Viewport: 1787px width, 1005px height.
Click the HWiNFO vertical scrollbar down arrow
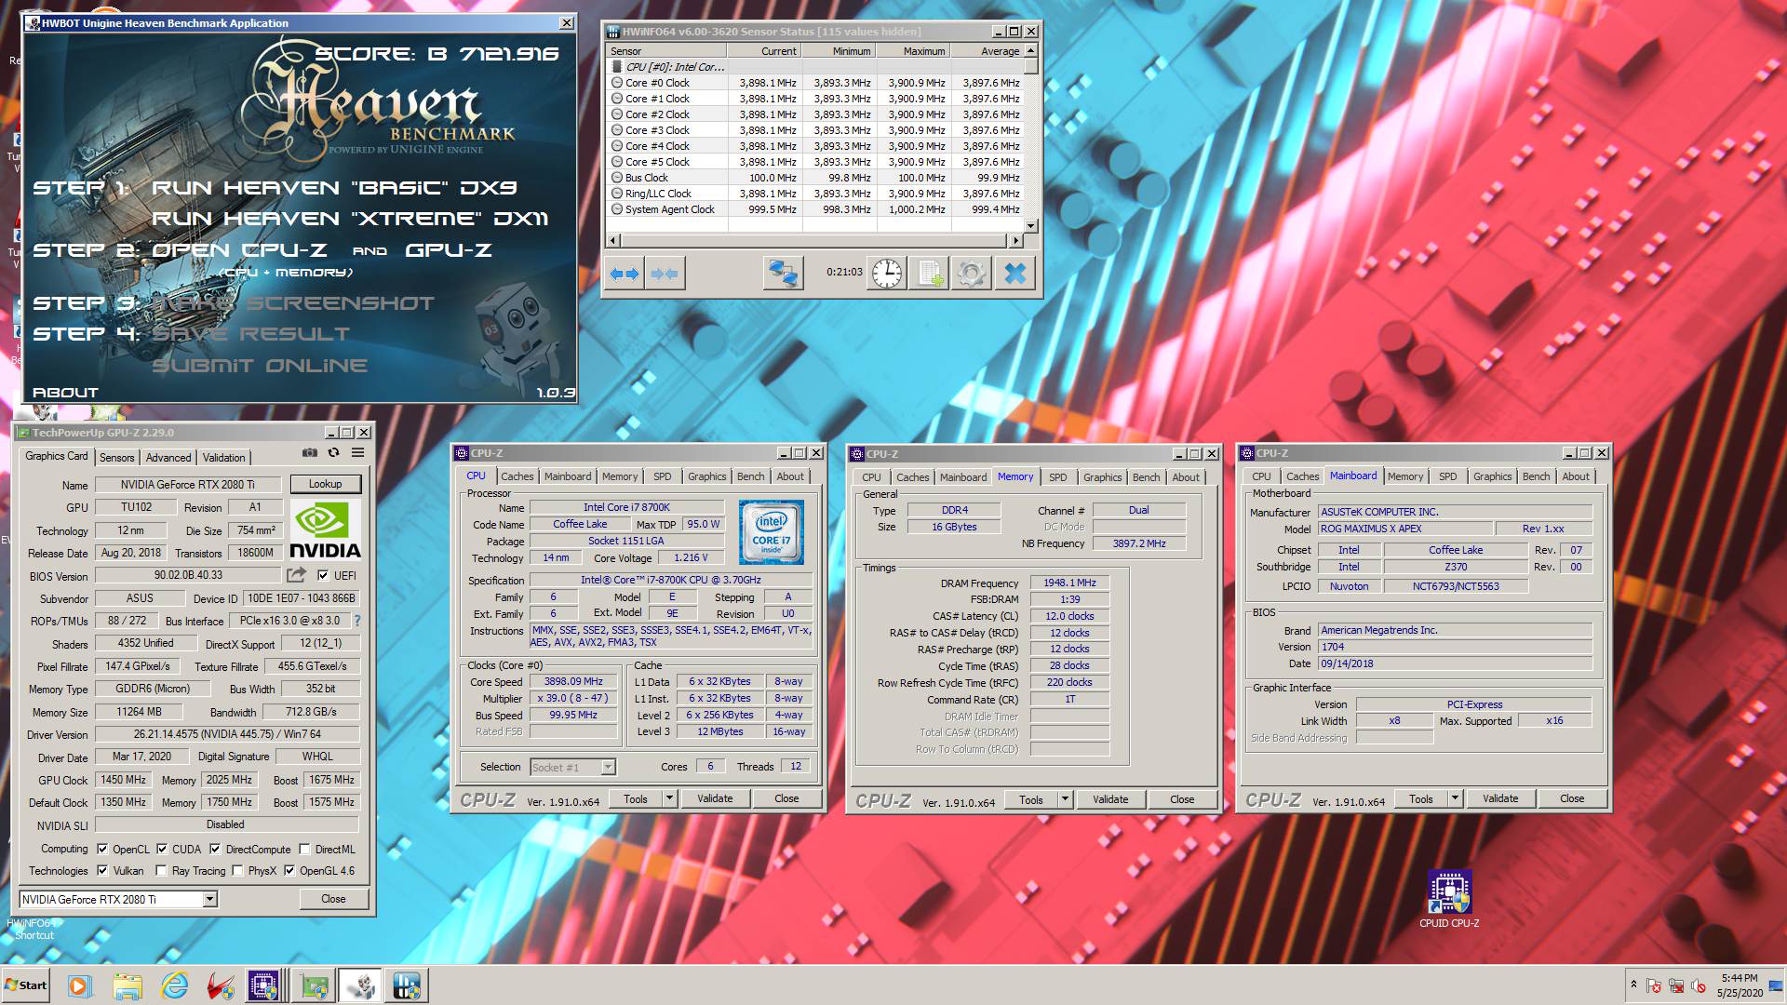coord(1030,225)
